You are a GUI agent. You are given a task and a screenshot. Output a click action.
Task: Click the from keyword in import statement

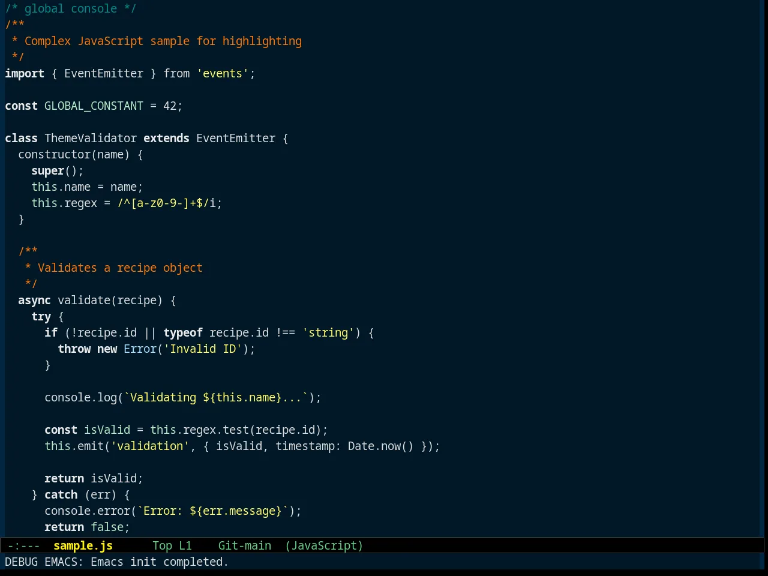pyautogui.click(x=176, y=73)
